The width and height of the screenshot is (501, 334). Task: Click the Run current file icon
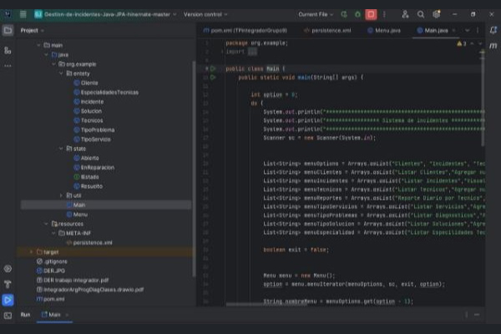[x=344, y=14]
